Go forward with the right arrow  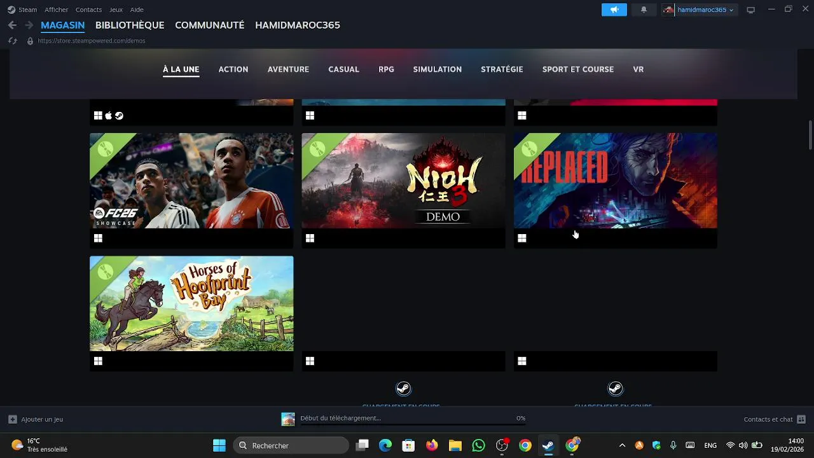point(29,25)
